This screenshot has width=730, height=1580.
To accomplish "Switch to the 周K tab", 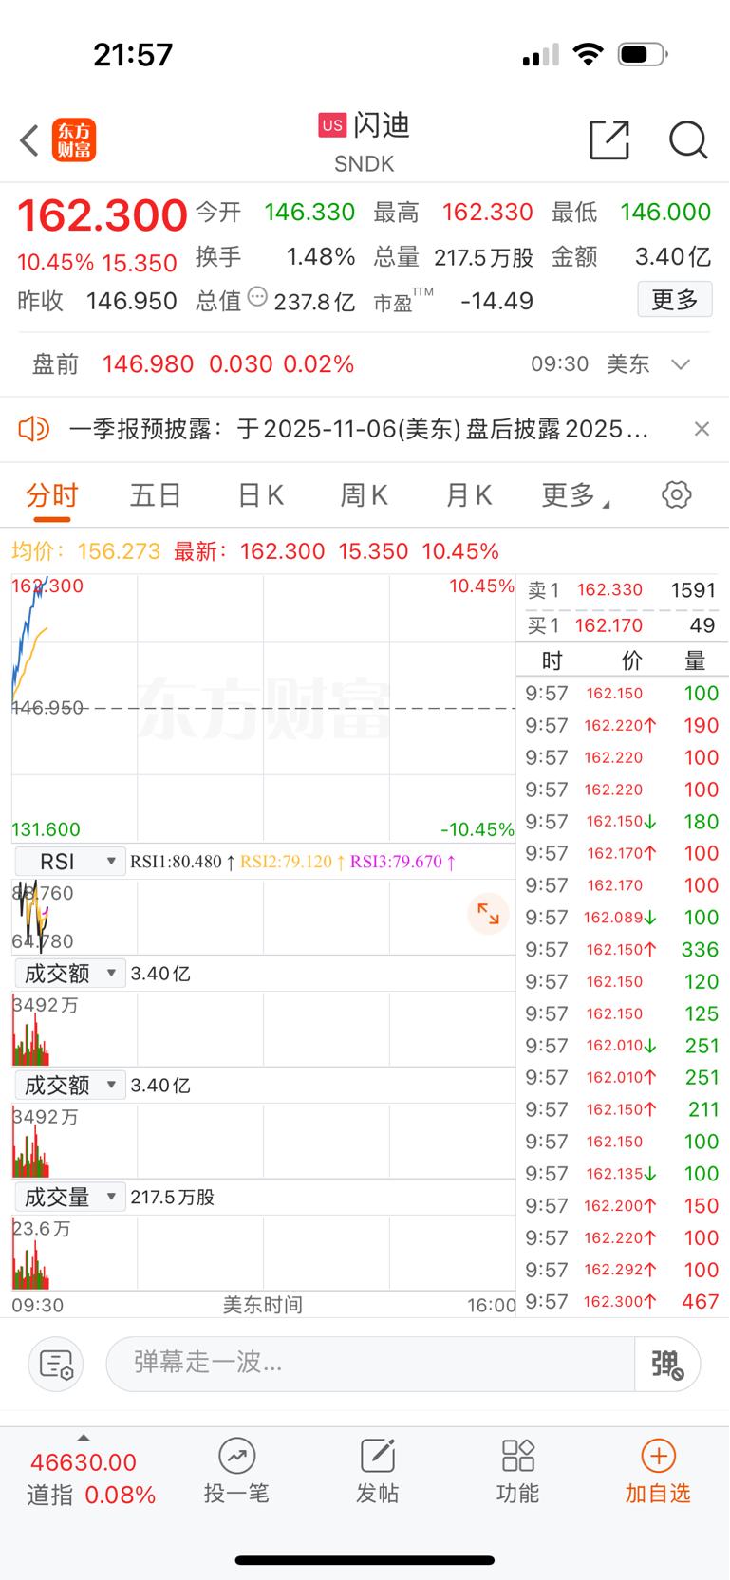I will point(364,495).
